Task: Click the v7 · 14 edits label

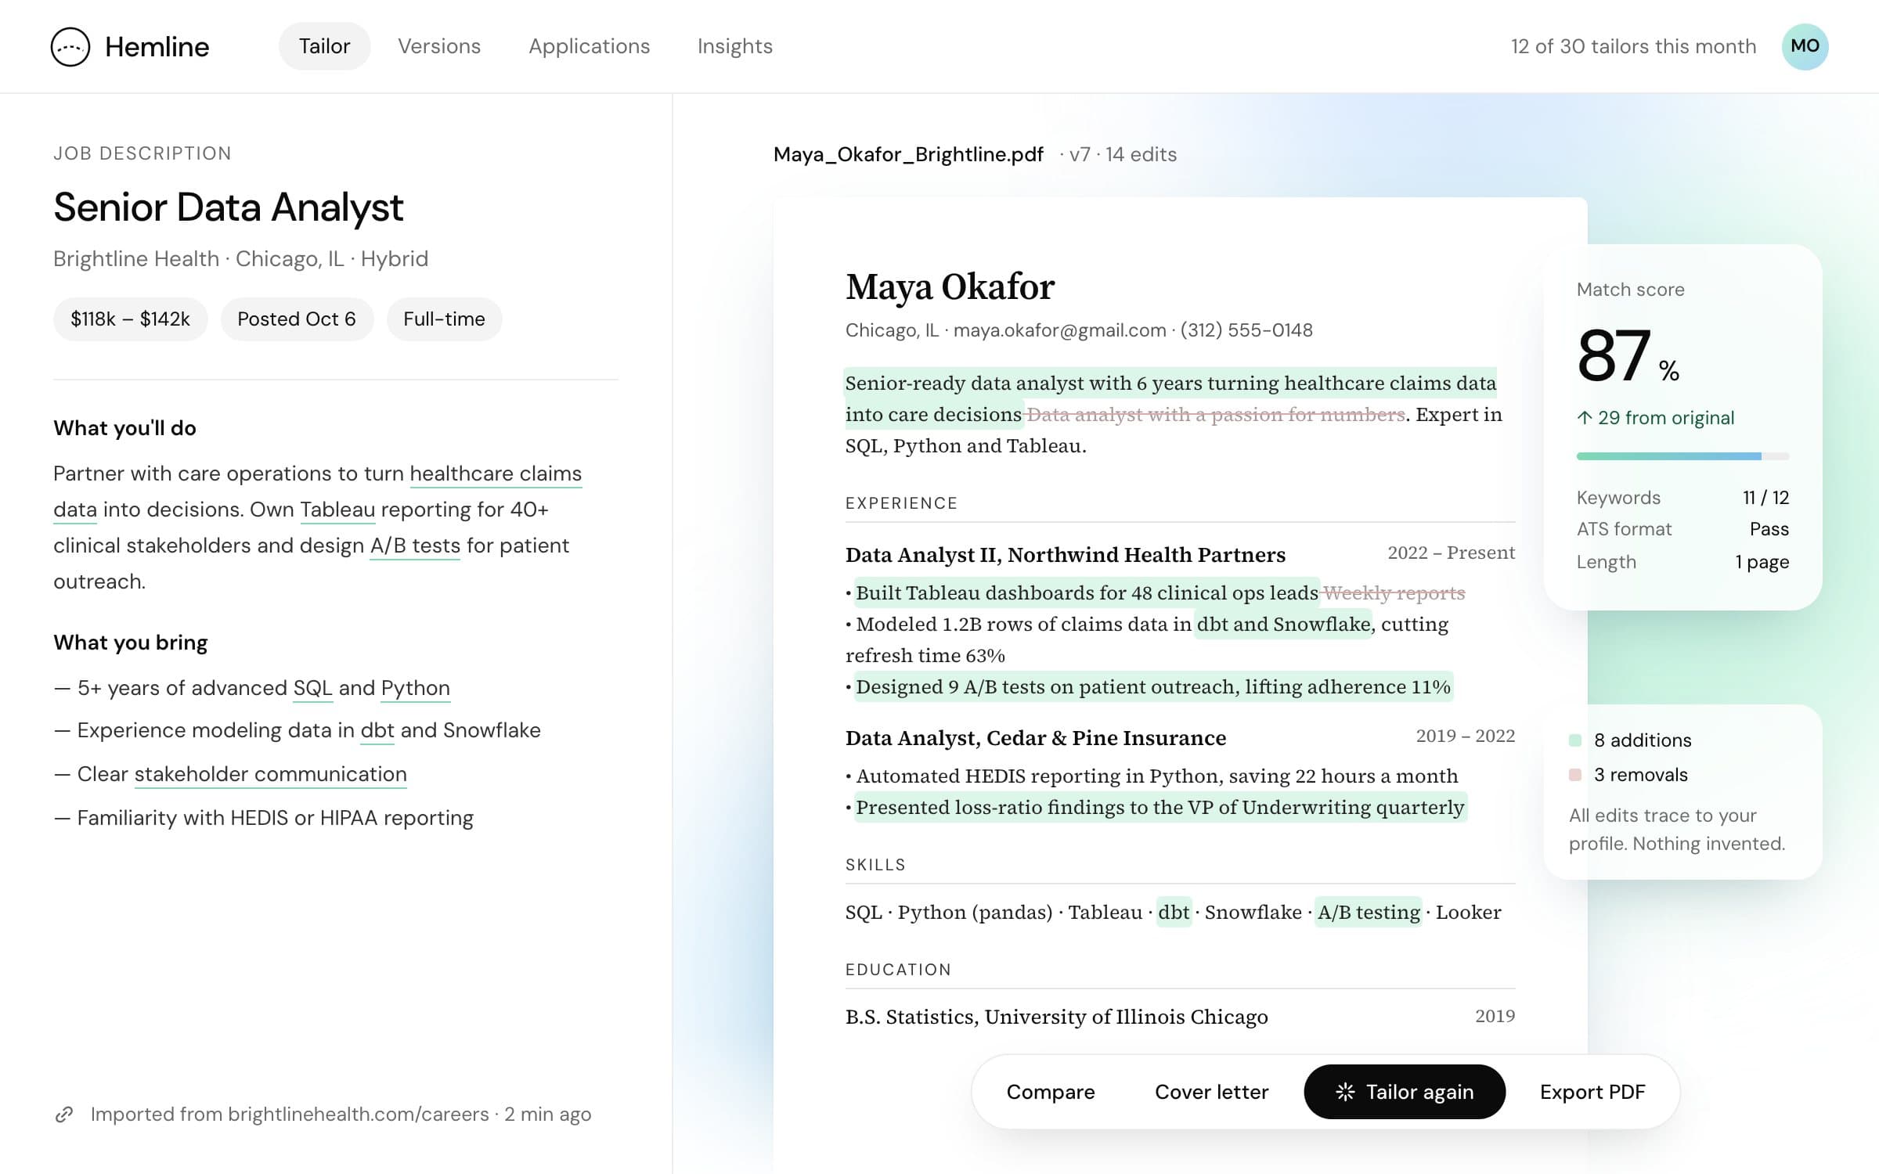Action: tap(1119, 154)
